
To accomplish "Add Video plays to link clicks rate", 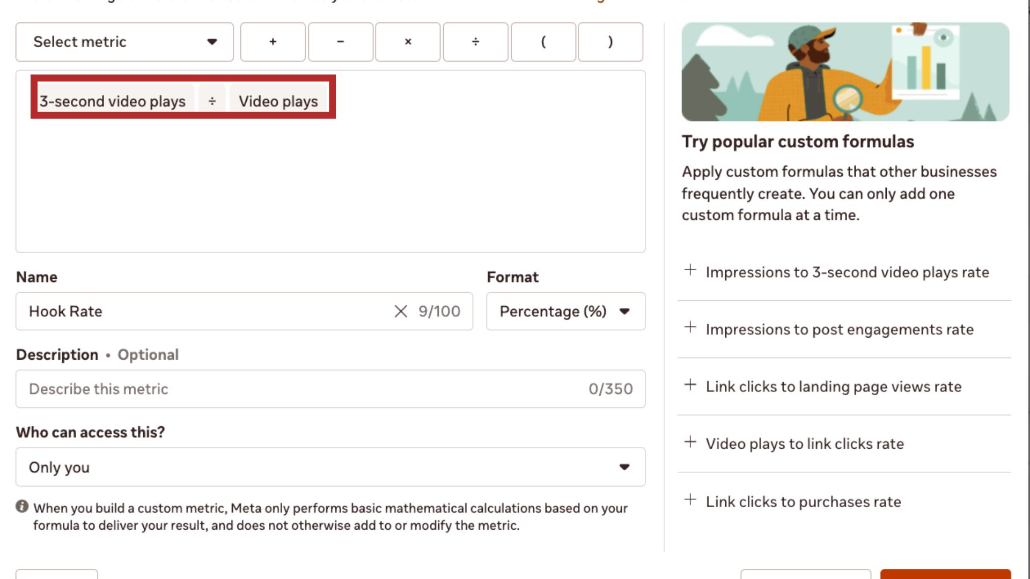I will point(804,444).
